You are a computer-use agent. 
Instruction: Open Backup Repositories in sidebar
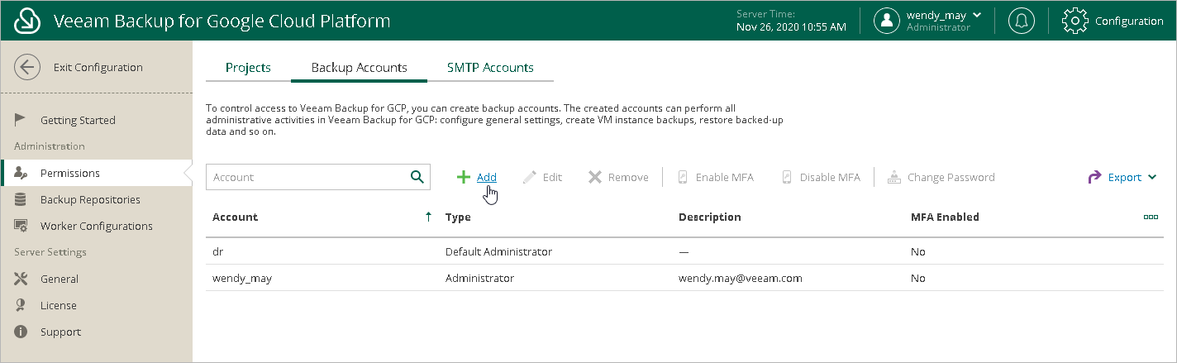(90, 199)
